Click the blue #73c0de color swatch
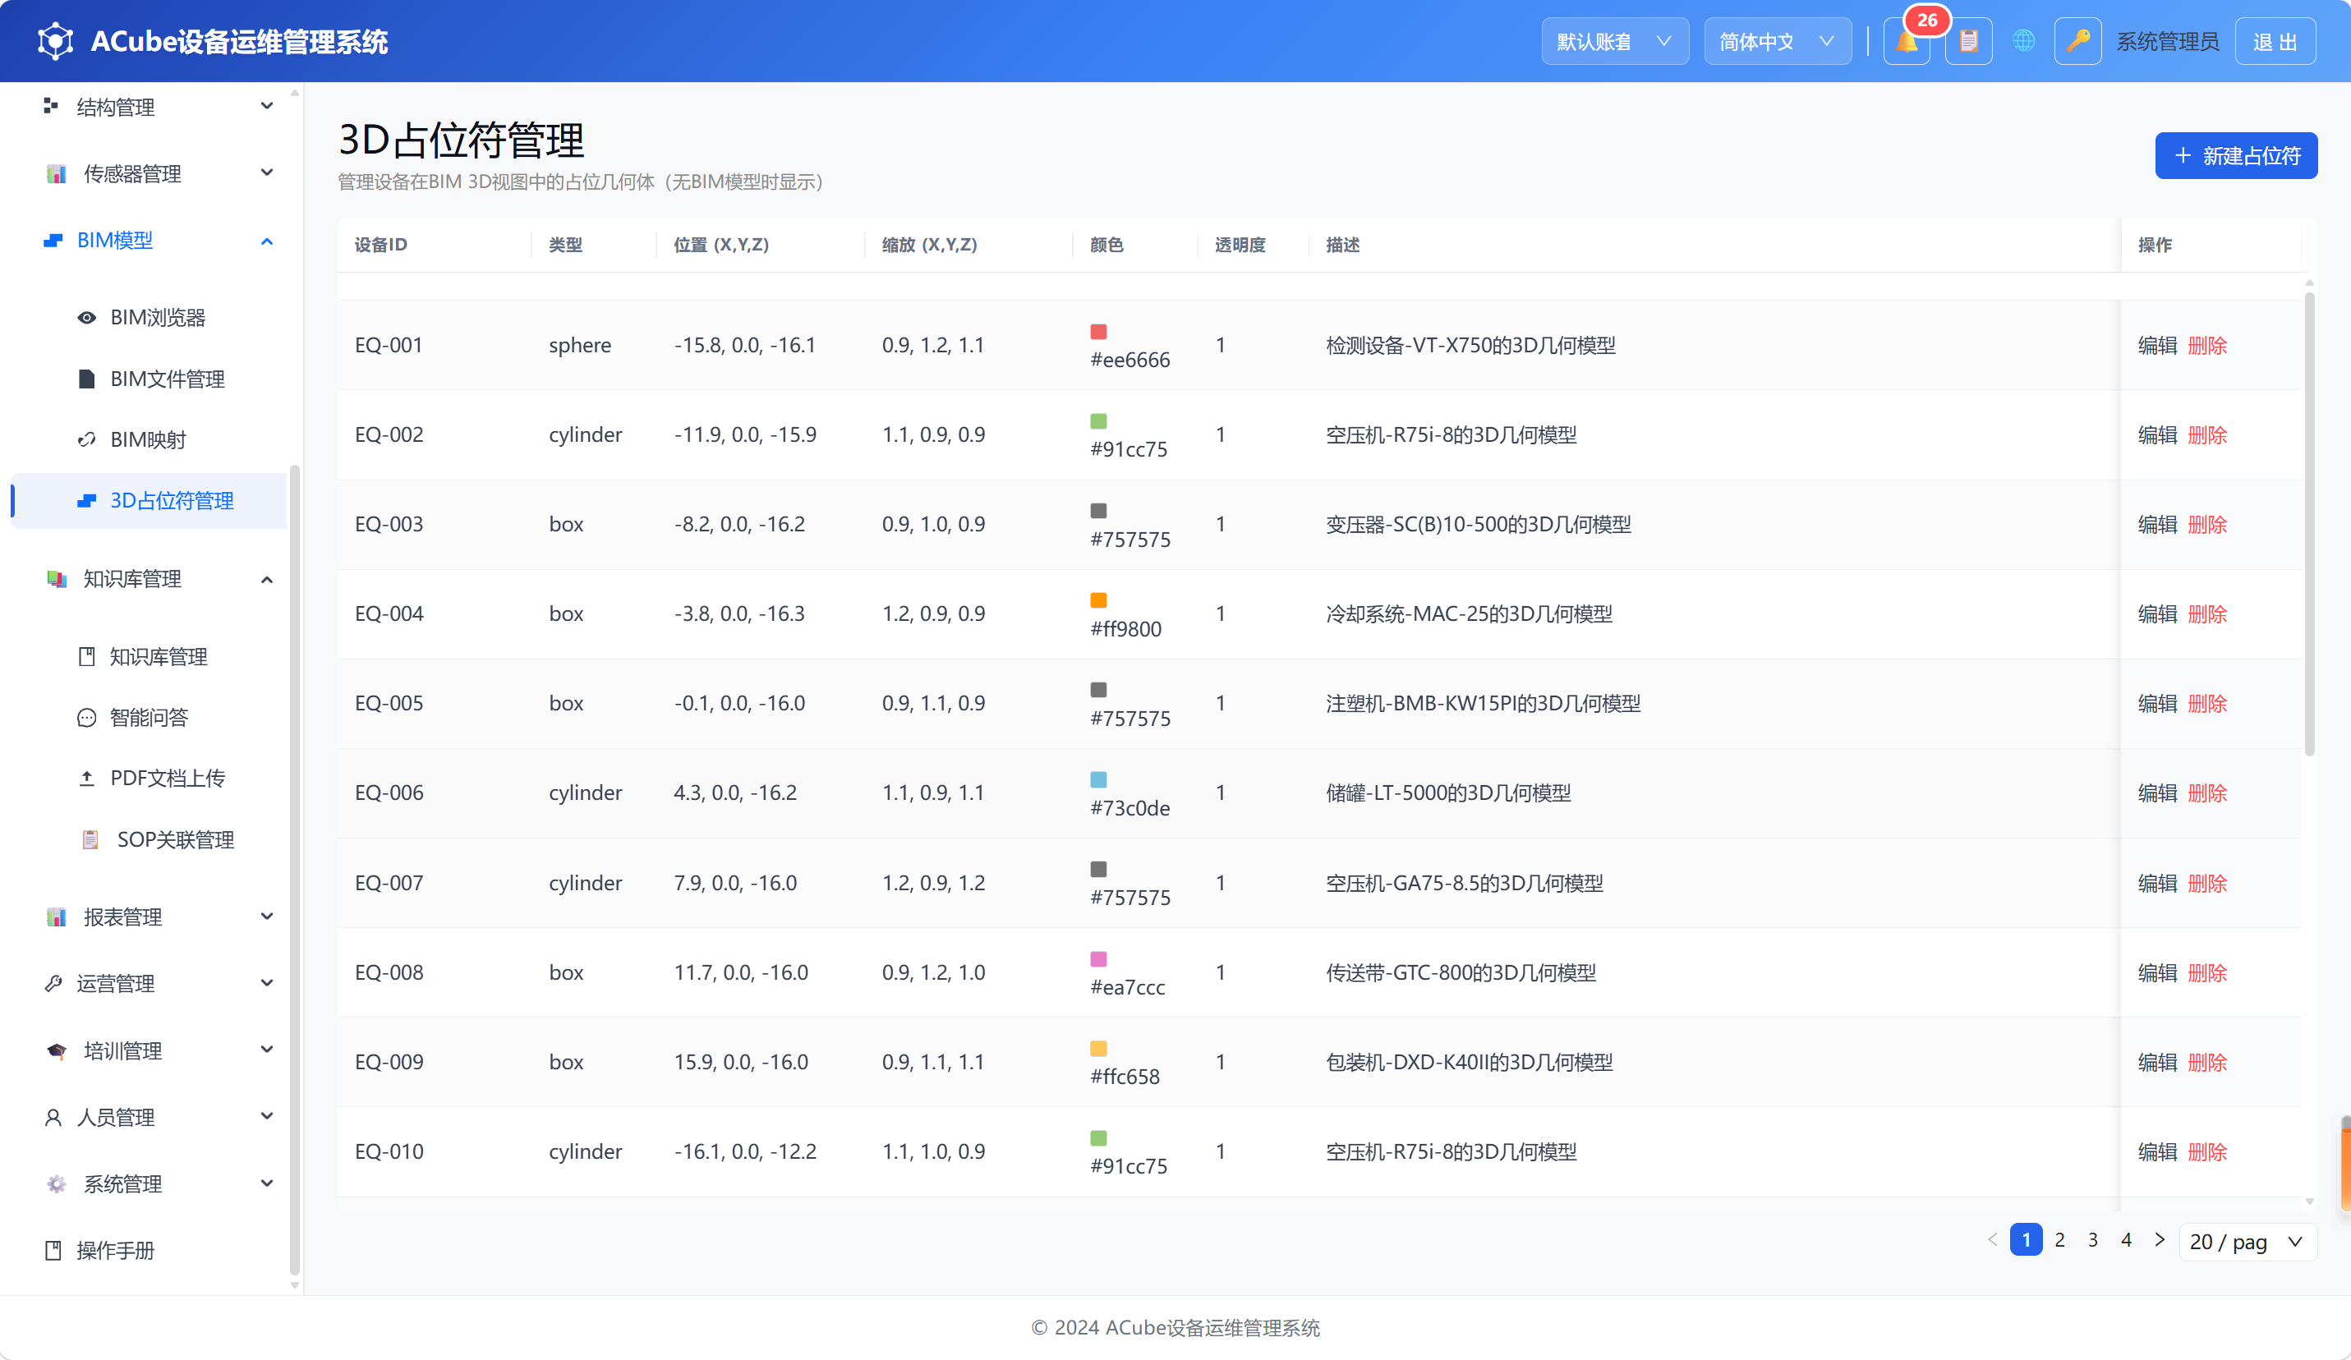The image size is (2351, 1360). pyautogui.click(x=1098, y=780)
